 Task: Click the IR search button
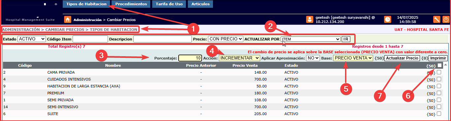346,39
